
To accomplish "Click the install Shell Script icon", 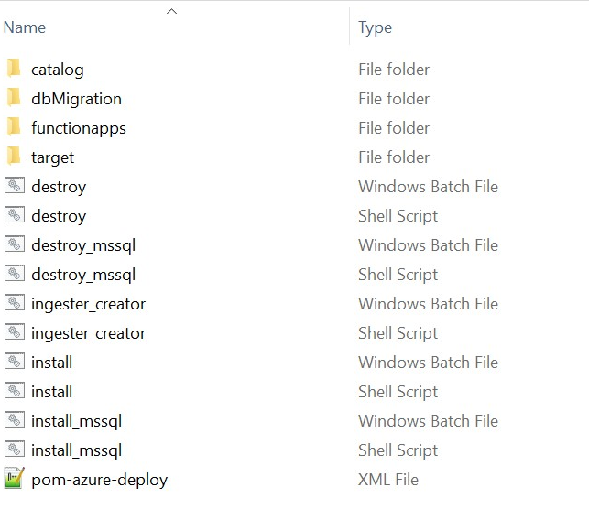I will click(x=14, y=391).
